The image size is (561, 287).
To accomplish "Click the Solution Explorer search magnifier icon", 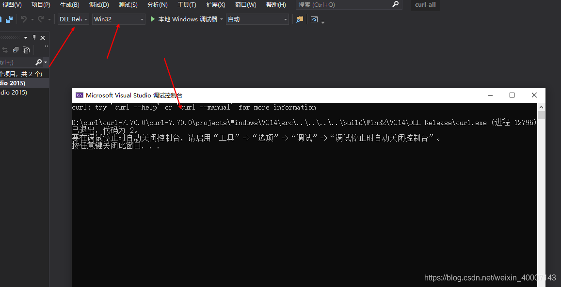I will tap(39, 62).
